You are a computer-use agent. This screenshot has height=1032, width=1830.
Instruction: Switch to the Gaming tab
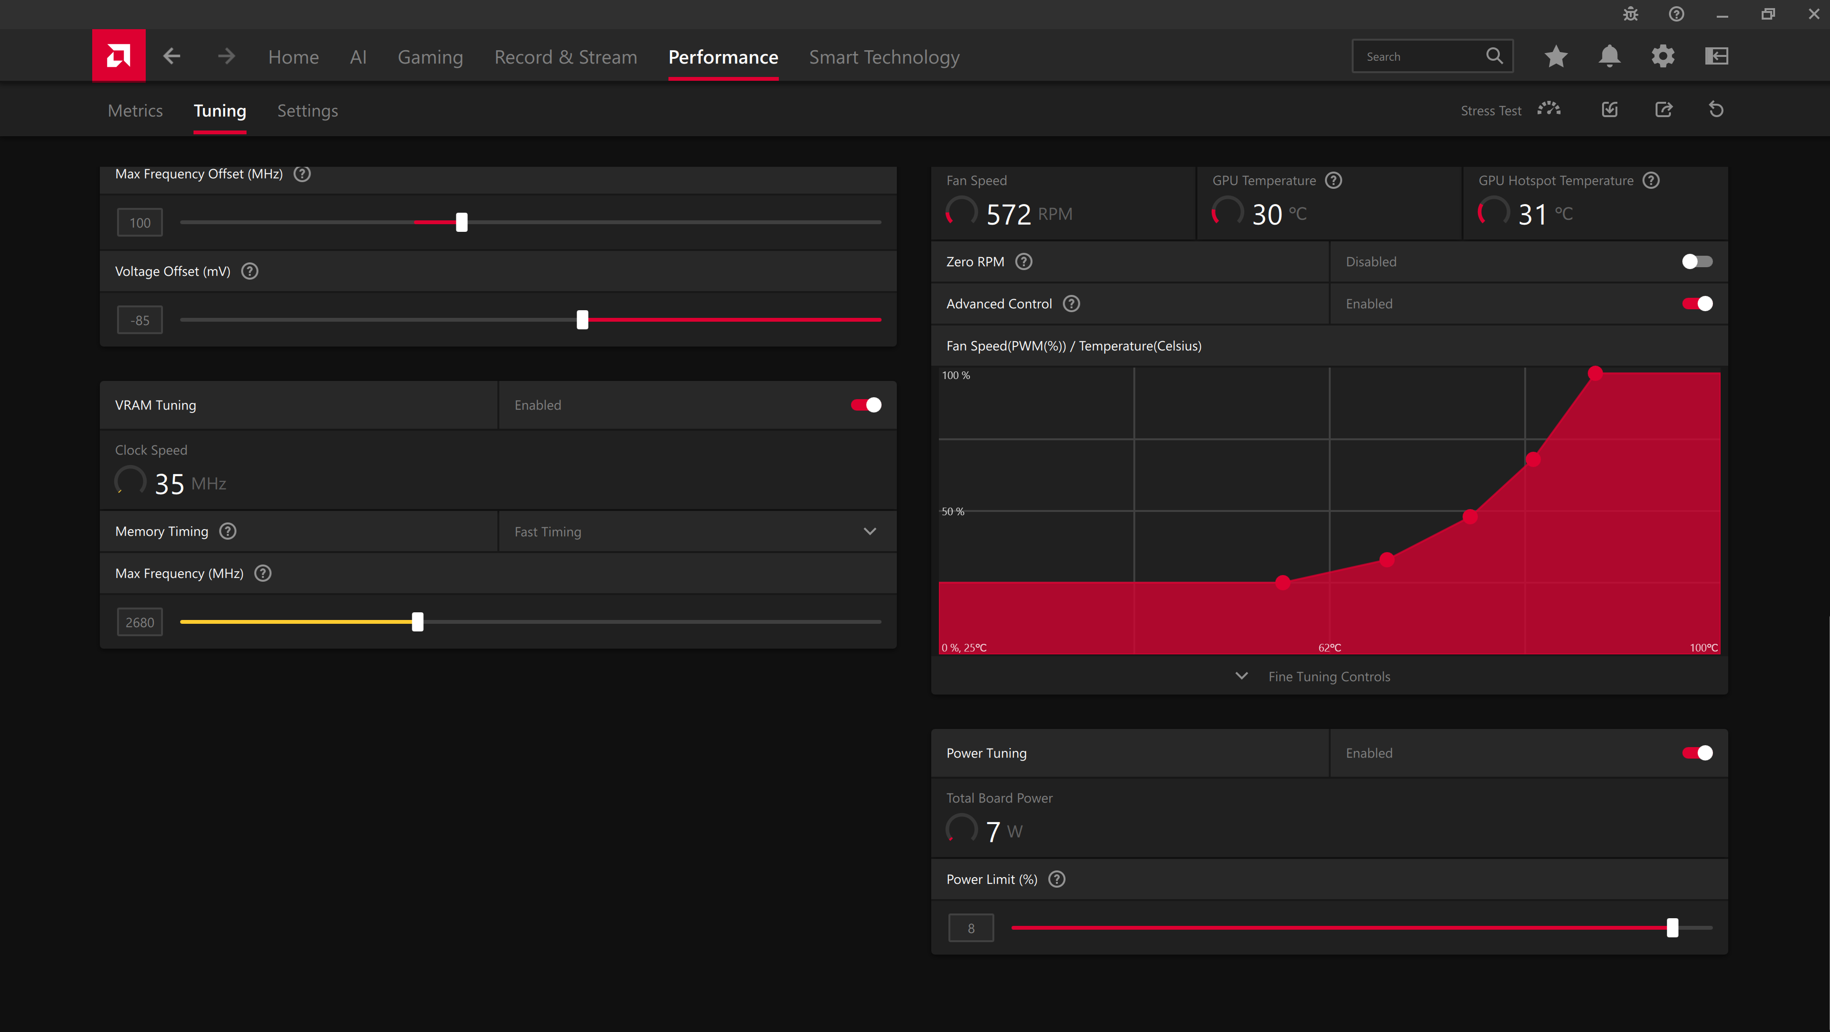point(430,57)
